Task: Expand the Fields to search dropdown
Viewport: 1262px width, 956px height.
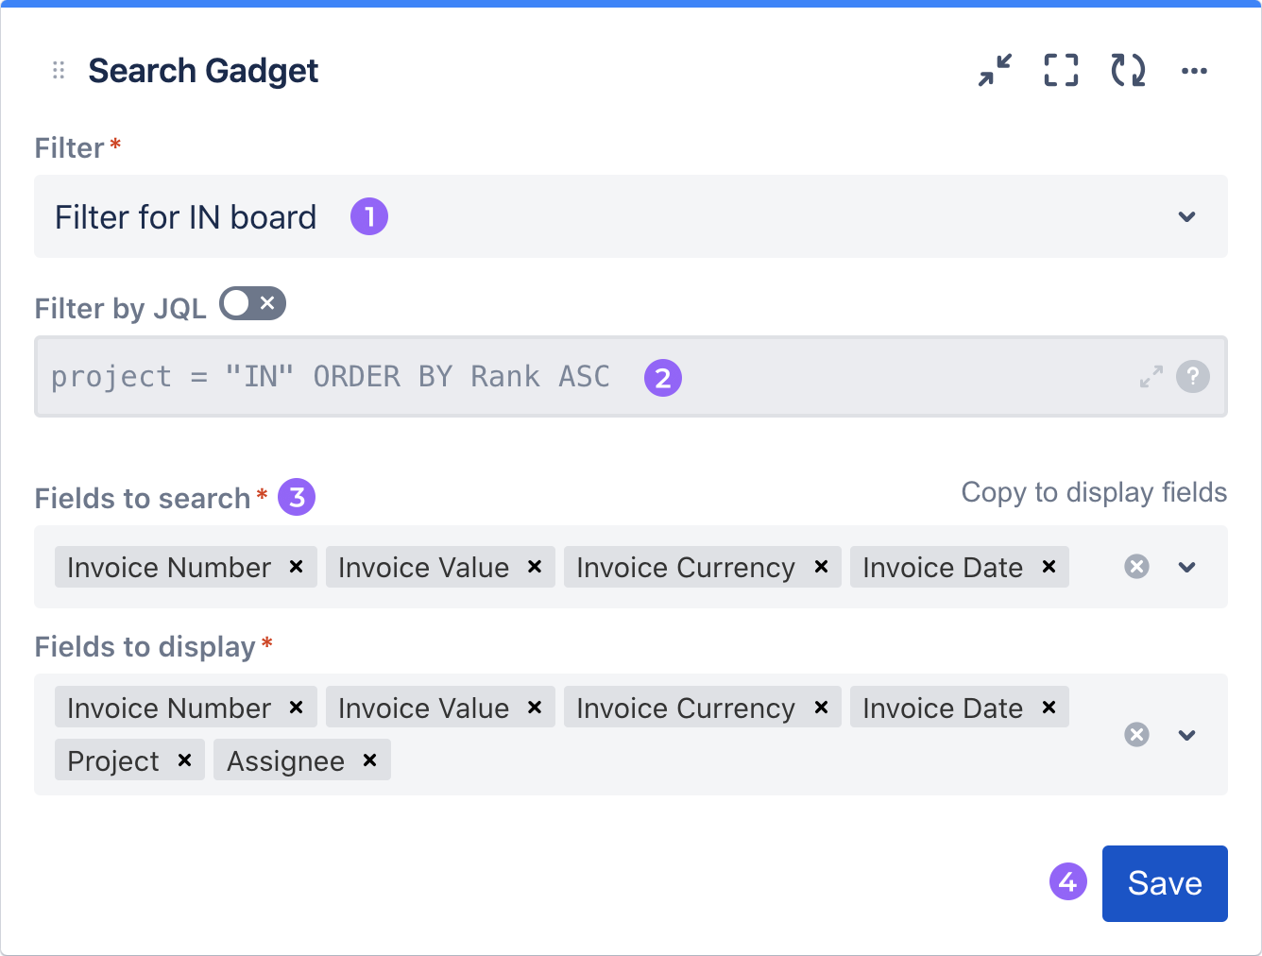Action: coord(1187,567)
